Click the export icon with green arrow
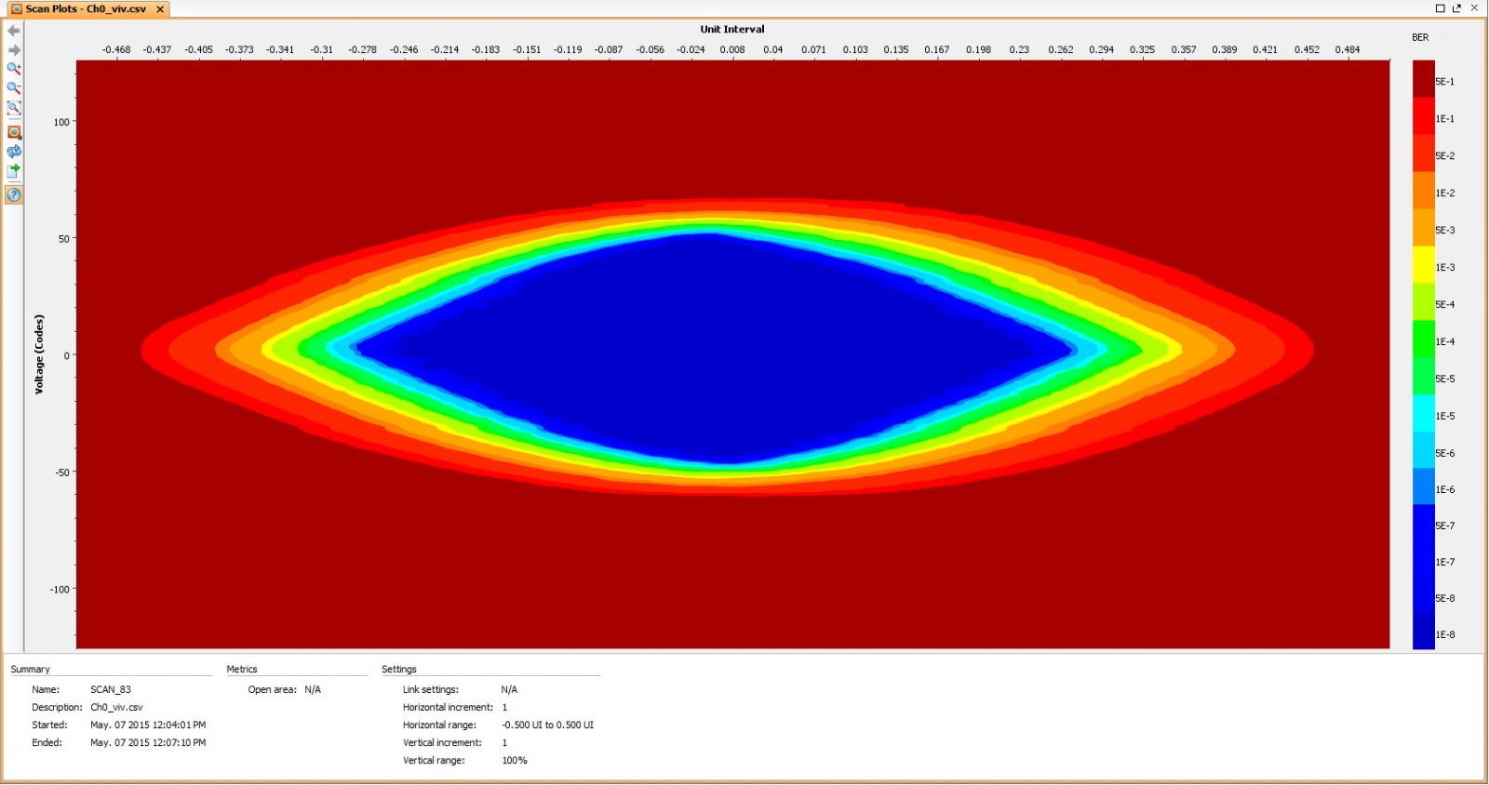Viewport: 1489px width, 785px height. 14,171
